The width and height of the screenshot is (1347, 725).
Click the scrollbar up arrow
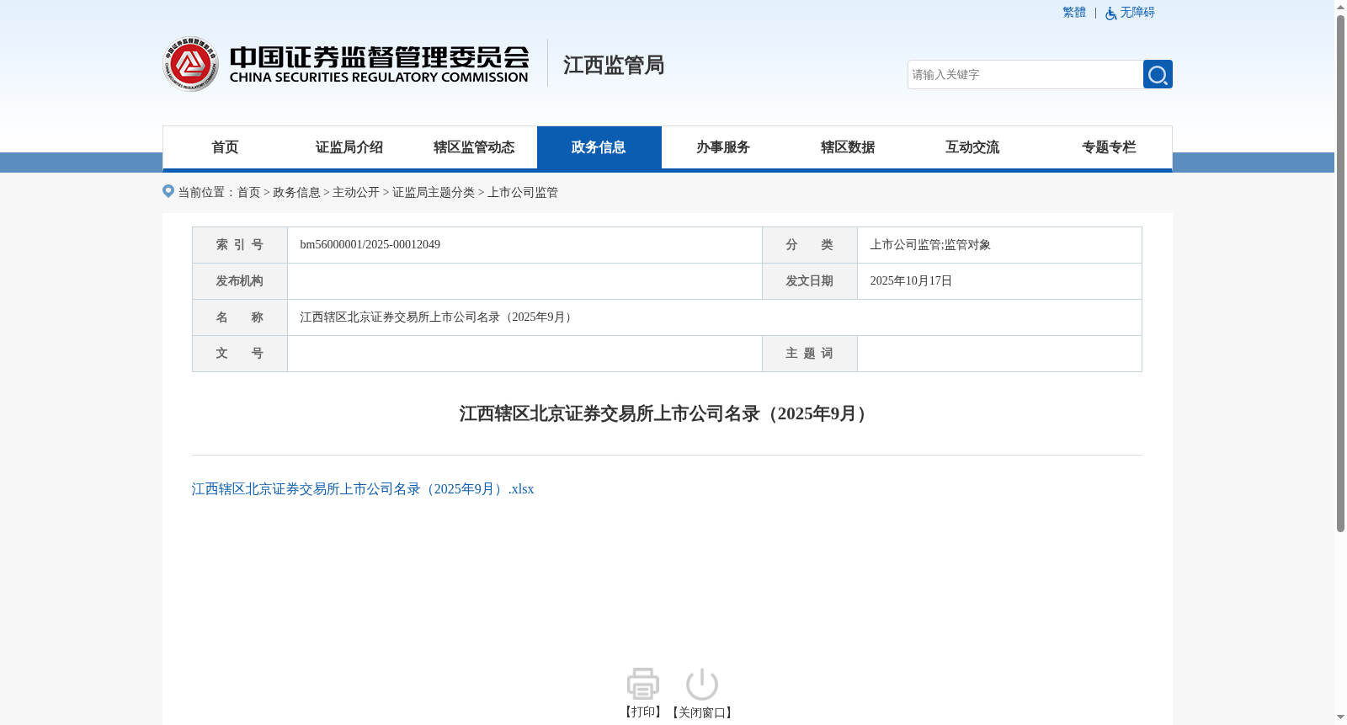coord(1340,7)
